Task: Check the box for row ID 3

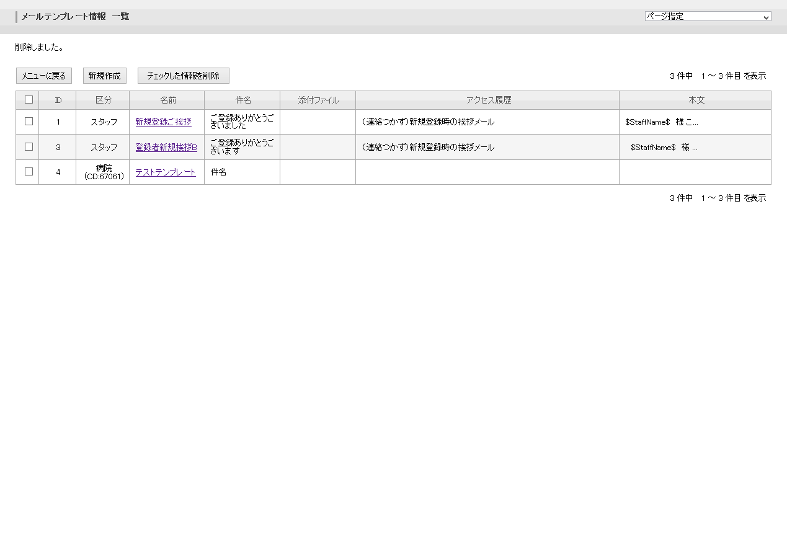Action: [29, 147]
